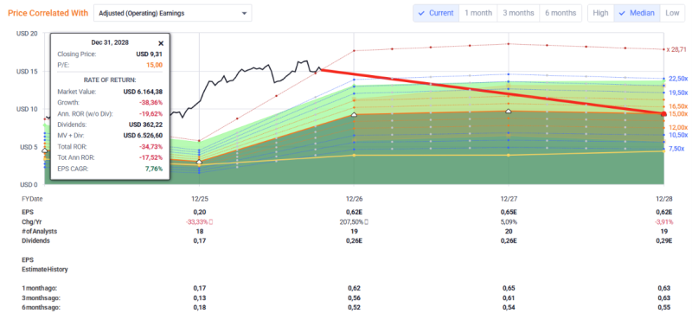The image size is (692, 326).
Task: Close the Dec 31, 2028 tooltip
Action: (x=161, y=43)
